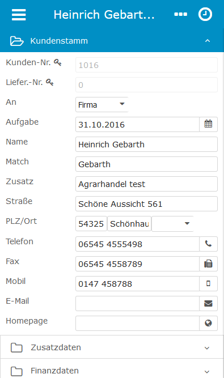
Task: Open the three-dots more options menu
Action: tap(180, 15)
